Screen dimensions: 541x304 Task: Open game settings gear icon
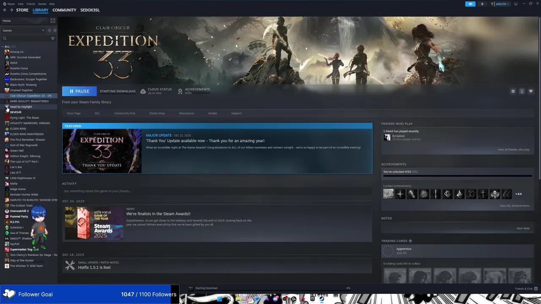(513, 91)
